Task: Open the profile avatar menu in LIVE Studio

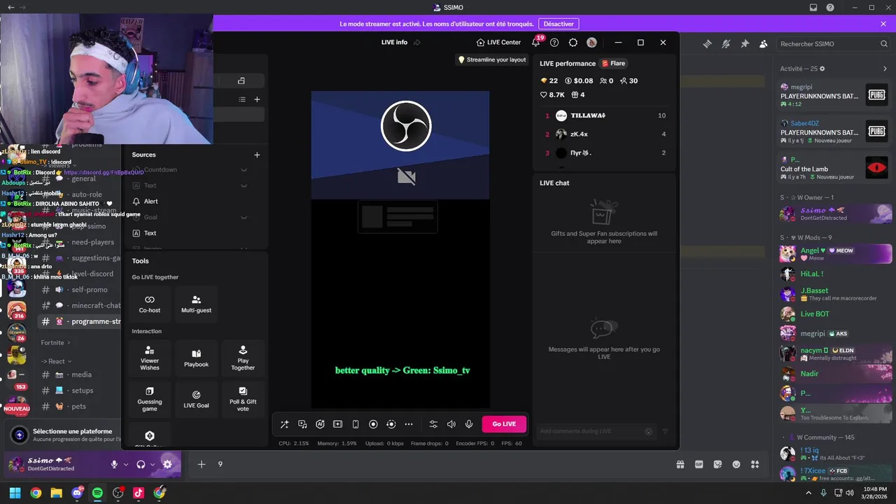Action: pos(591,43)
